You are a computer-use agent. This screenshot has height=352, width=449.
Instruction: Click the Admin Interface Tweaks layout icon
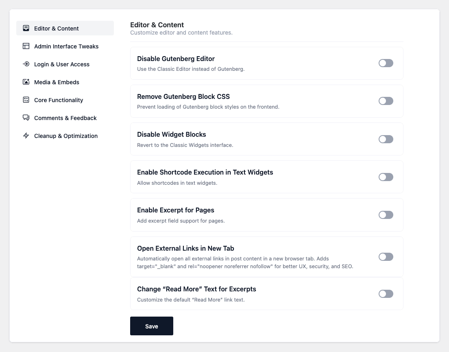pos(26,46)
